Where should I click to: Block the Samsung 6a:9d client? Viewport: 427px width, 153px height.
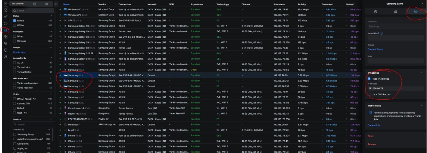point(371,136)
